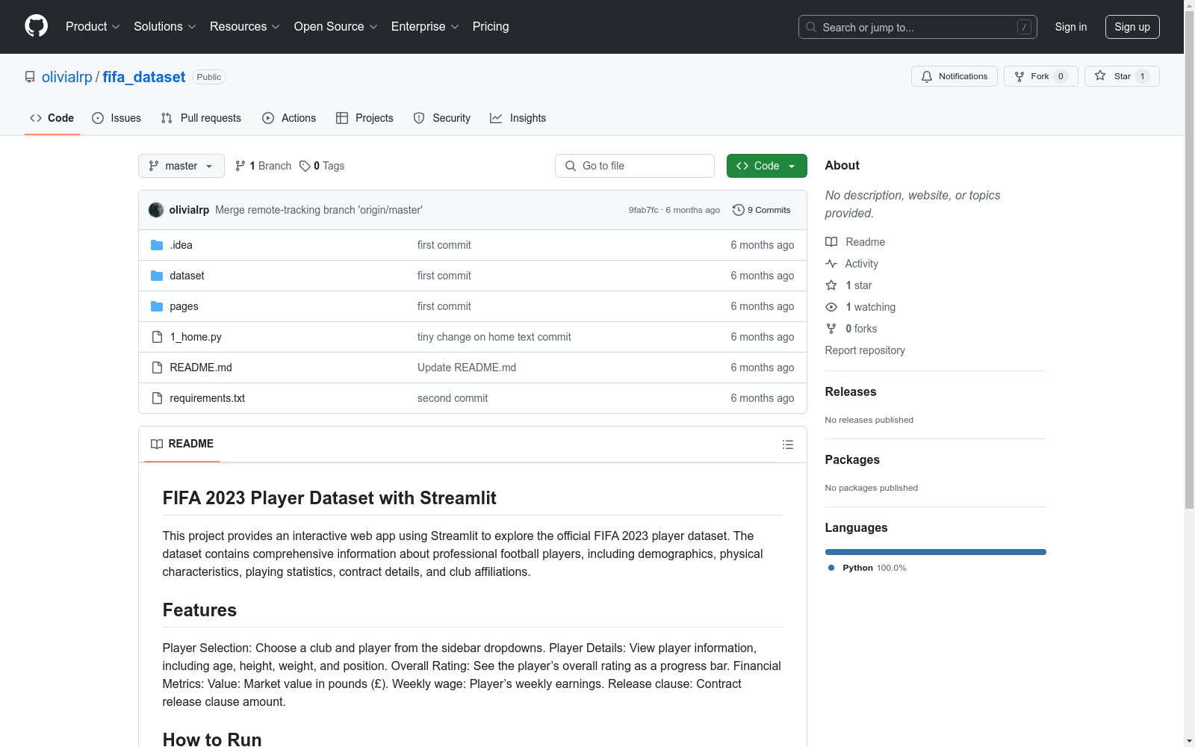
Task: Click the branch icon beside 1 Branch
Action: click(x=240, y=166)
